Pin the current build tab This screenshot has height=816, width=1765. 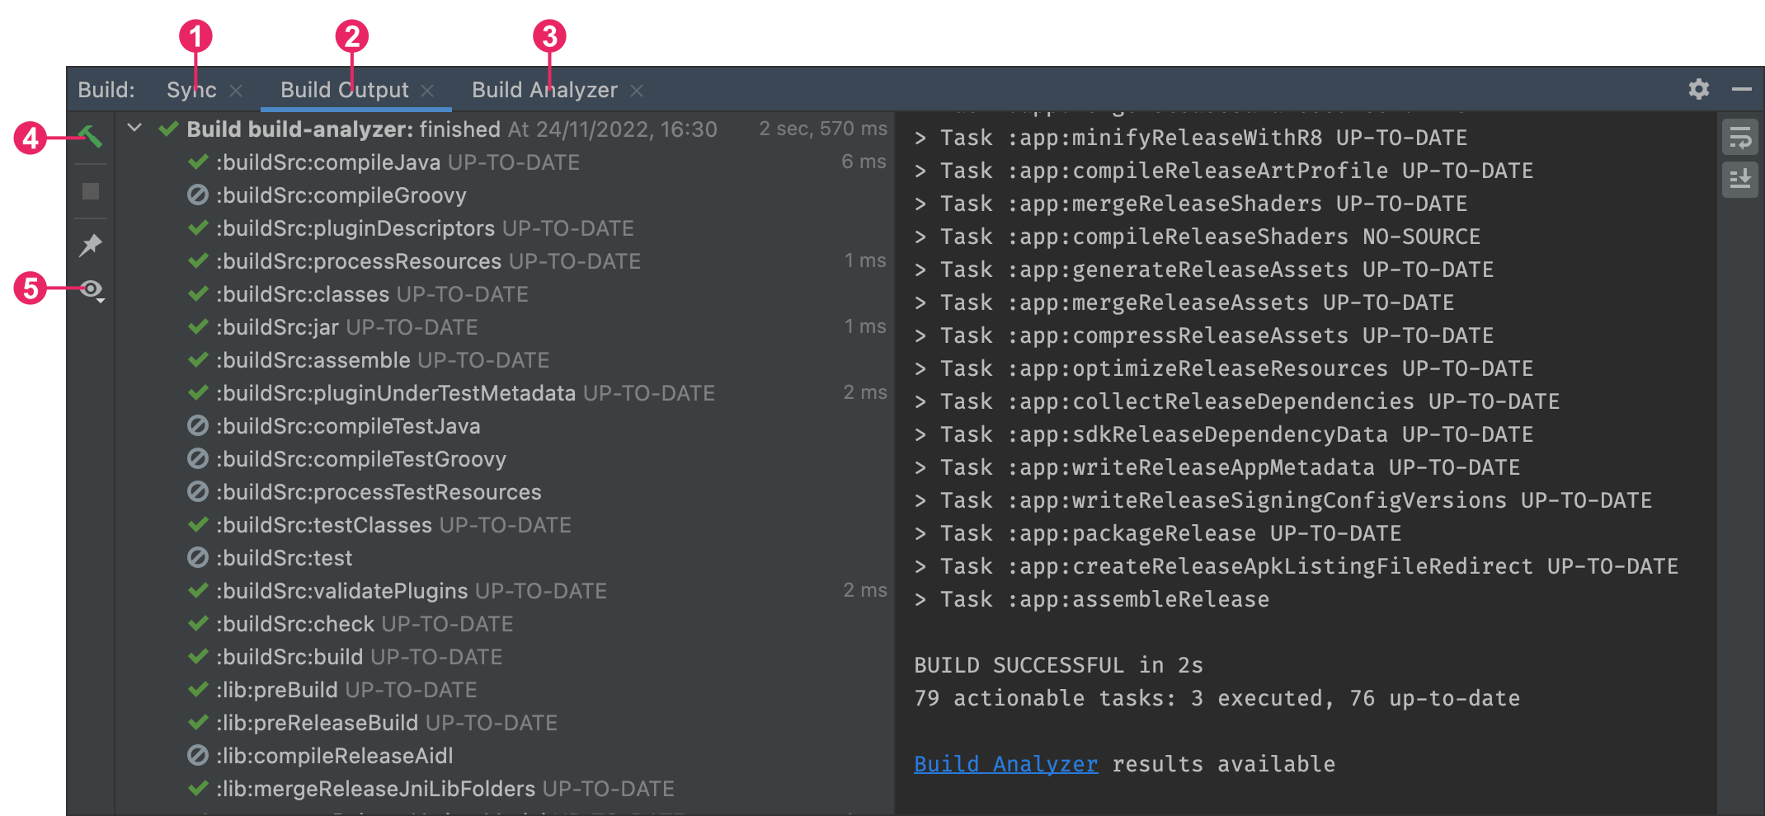tap(91, 245)
